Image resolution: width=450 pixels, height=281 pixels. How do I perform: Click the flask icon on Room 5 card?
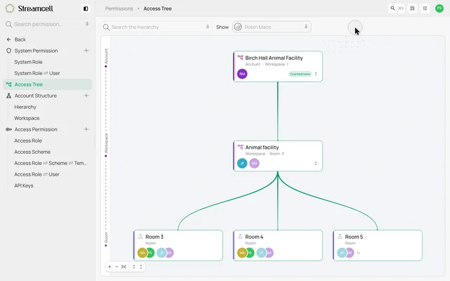[340, 237]
